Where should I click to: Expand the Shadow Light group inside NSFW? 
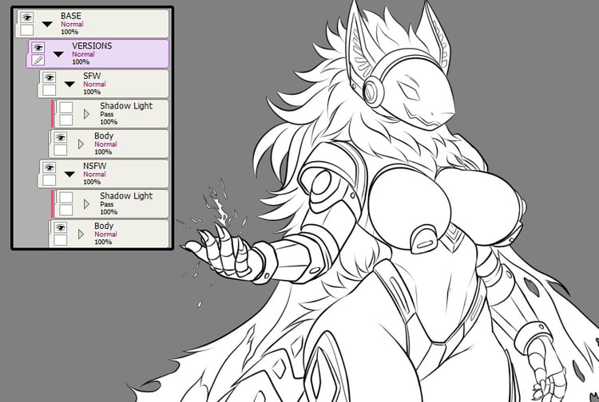pyautogui.click(x=86, y=204)
